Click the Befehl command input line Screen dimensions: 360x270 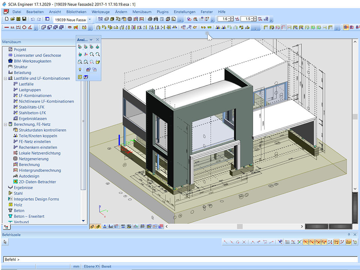(180, 259)
